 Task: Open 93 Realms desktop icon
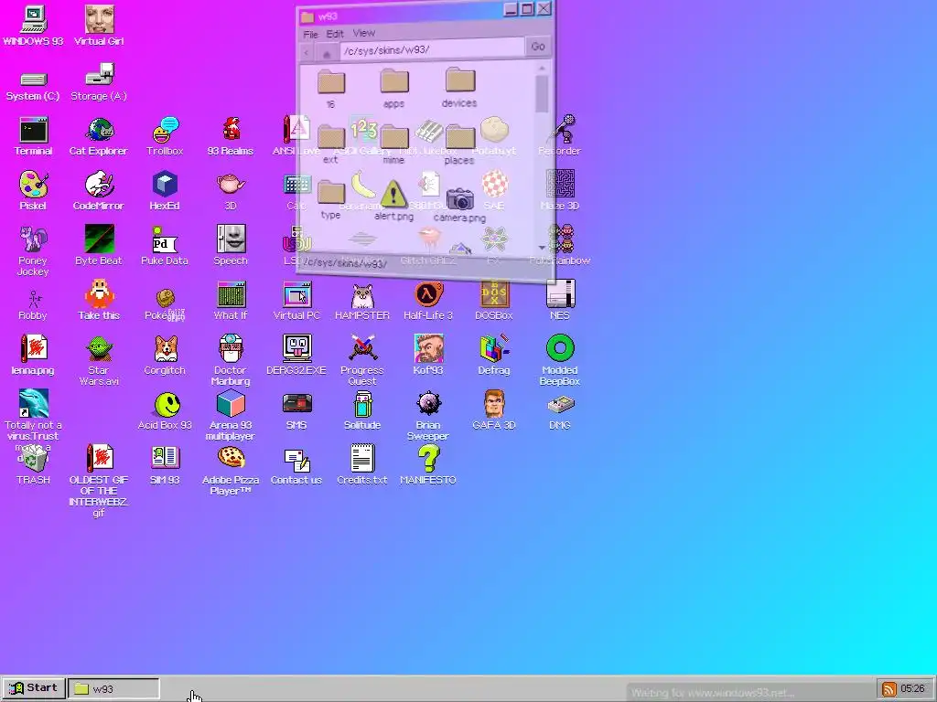(231, 137)
